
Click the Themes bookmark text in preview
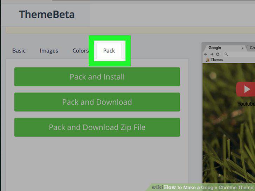216,60
